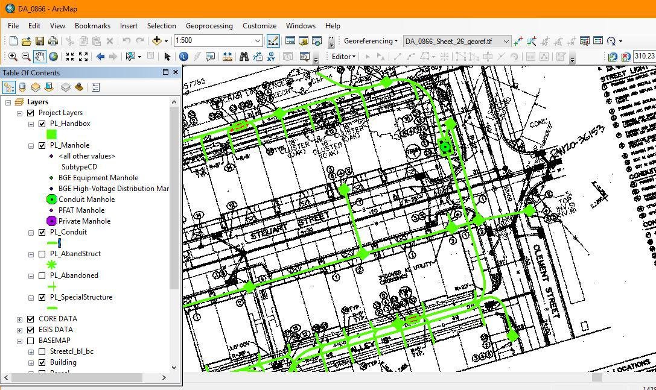
Task: Open the map scale dropdown
Action: 257,41
